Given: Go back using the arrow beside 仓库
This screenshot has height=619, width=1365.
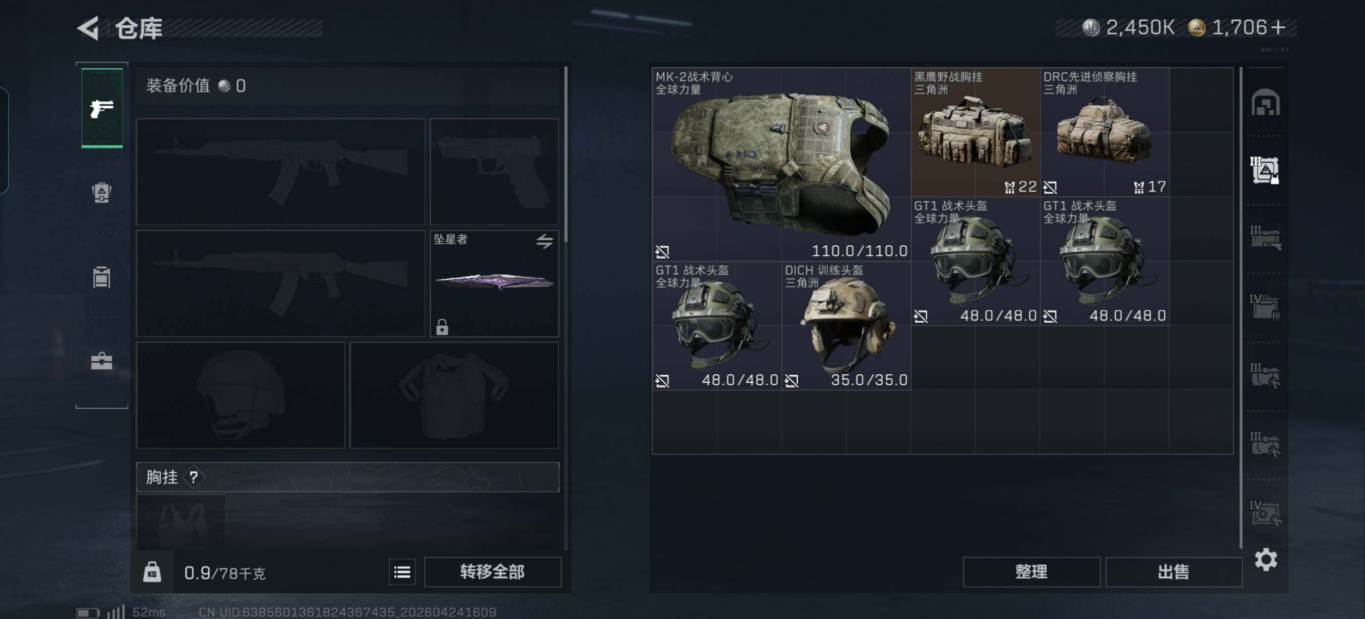Looking at the screenshot, I should click(x=88, y=28).
